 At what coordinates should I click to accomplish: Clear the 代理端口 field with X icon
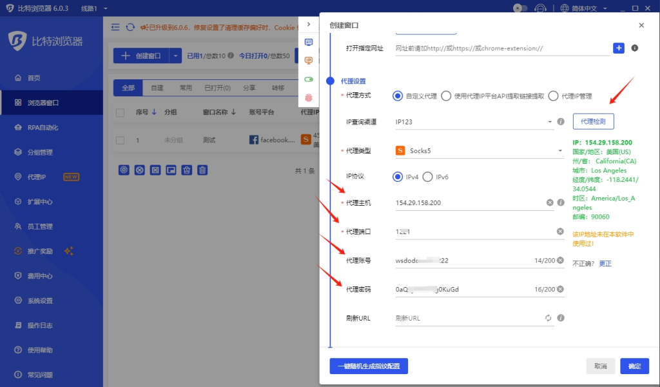(559, 232)
